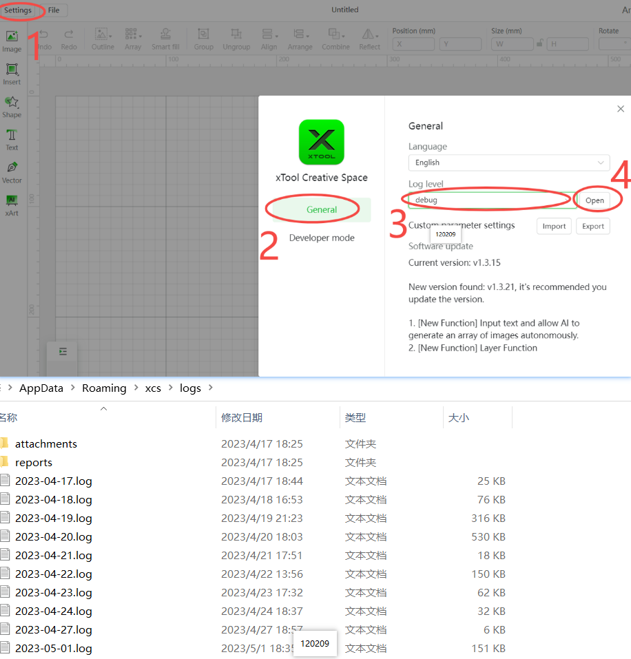Image resolution: width=631 pixels, height=659 pixels.
Task: Click the width W size field
Action: (x=512, y=43)
